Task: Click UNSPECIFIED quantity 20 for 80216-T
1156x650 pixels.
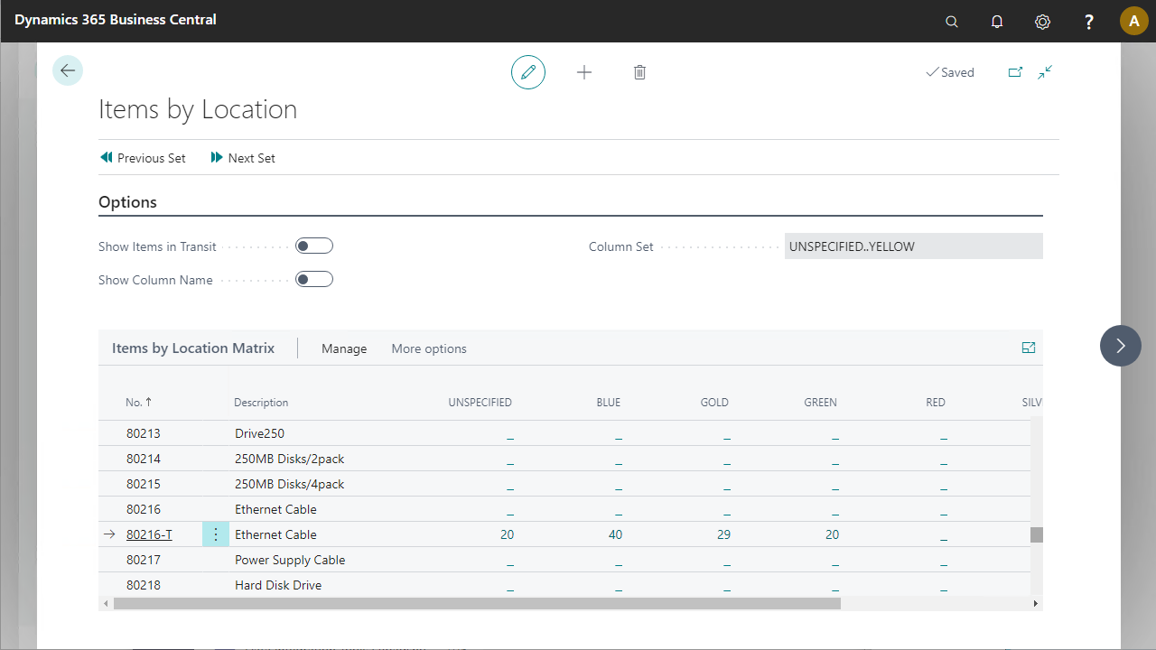Action: coord(508,534)
